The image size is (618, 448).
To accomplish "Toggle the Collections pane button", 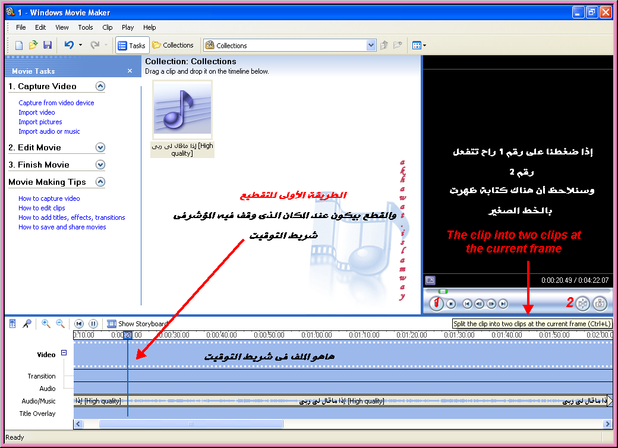I will (x=173, y=45).
